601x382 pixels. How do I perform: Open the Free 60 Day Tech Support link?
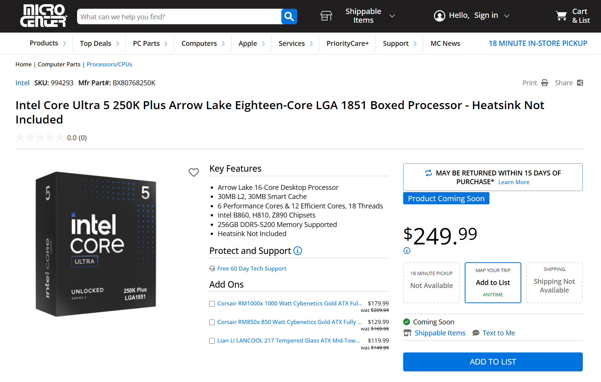(x=251, y=269)
